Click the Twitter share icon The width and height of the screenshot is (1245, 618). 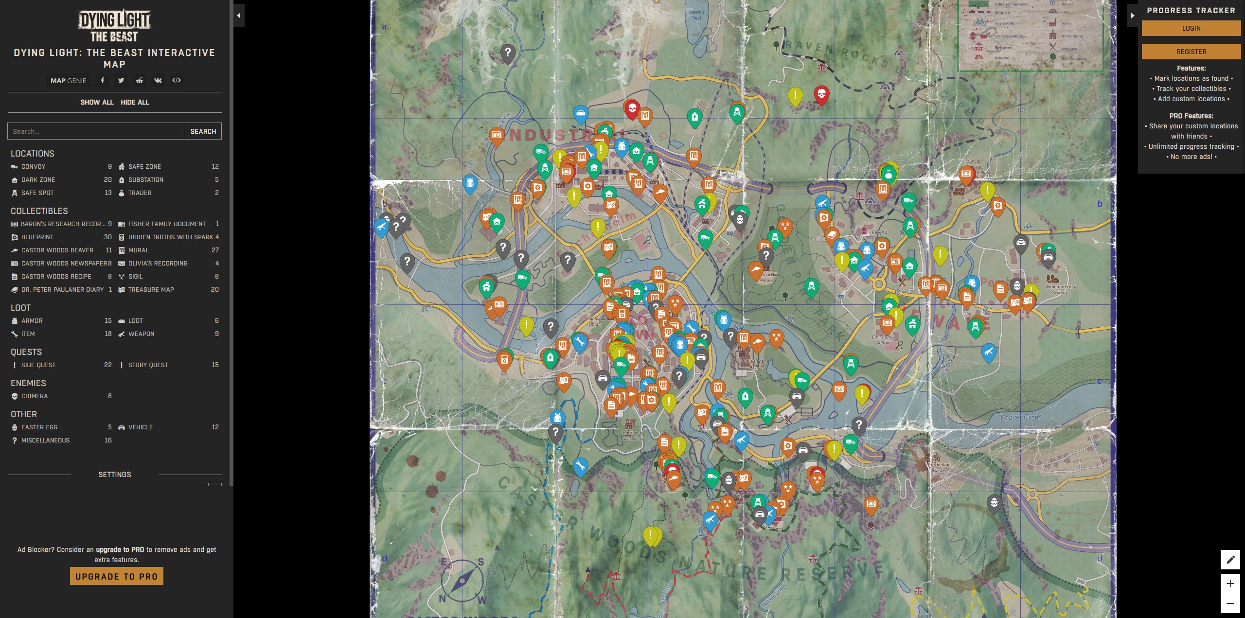121,80
